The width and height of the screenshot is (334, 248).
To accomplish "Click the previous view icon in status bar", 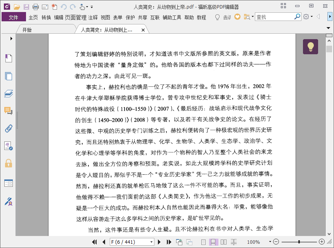I will [179, 242].
